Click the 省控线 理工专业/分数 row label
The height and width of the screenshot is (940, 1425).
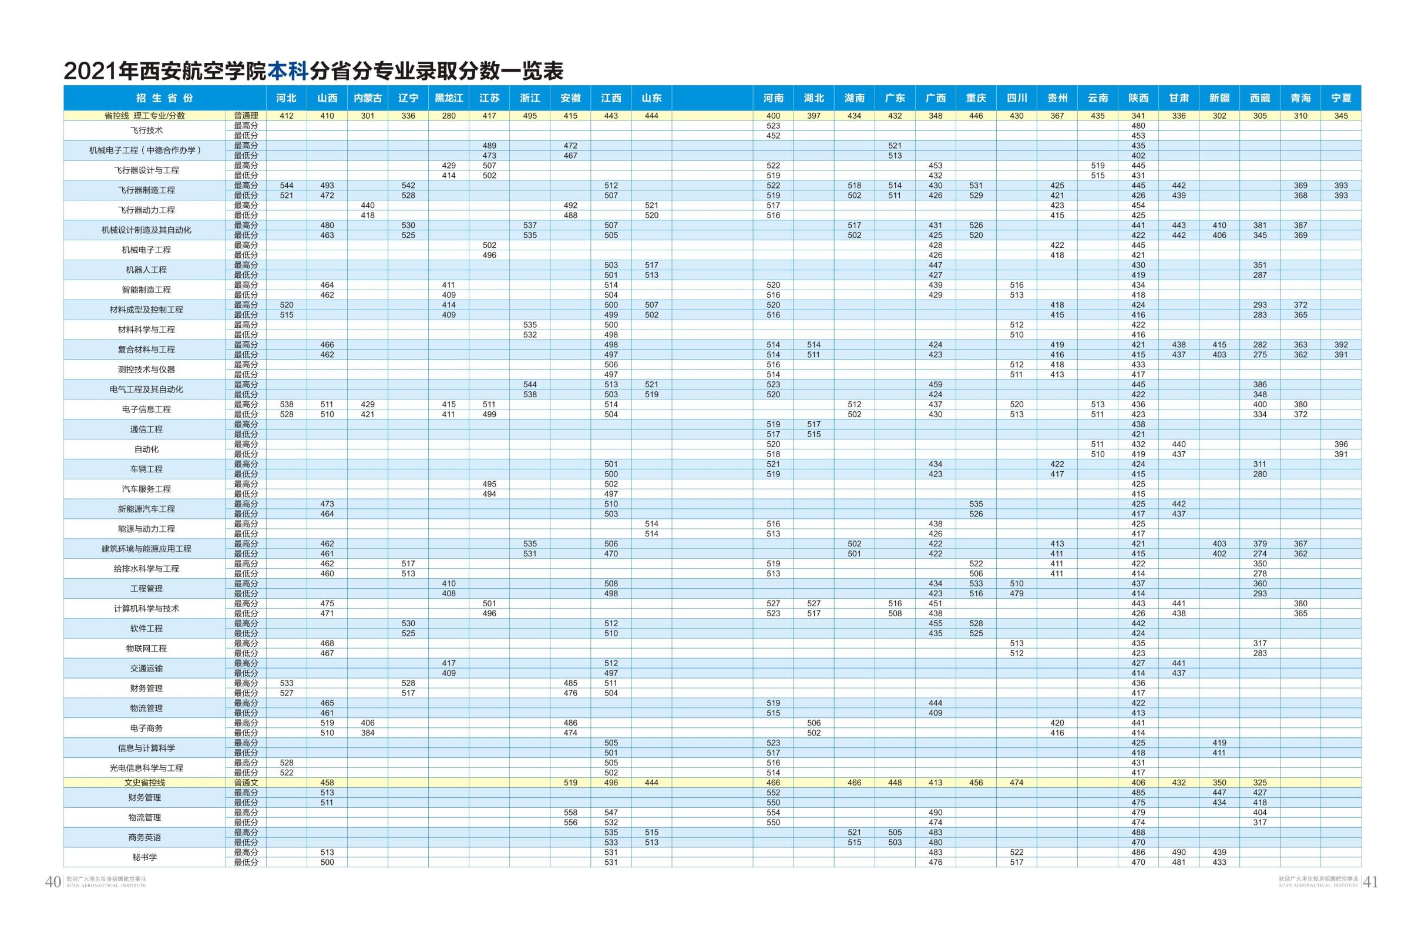pyautogui.click(x=144, y=116)
